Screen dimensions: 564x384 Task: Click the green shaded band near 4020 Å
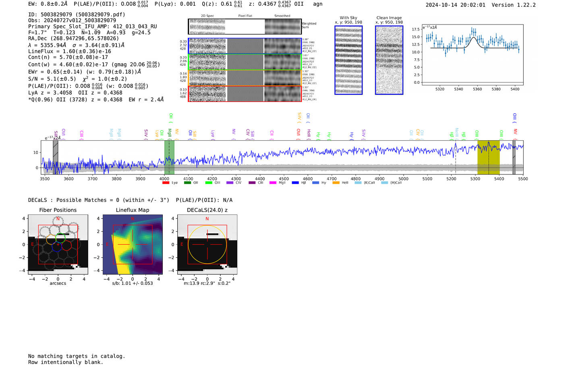click(169, 158)
